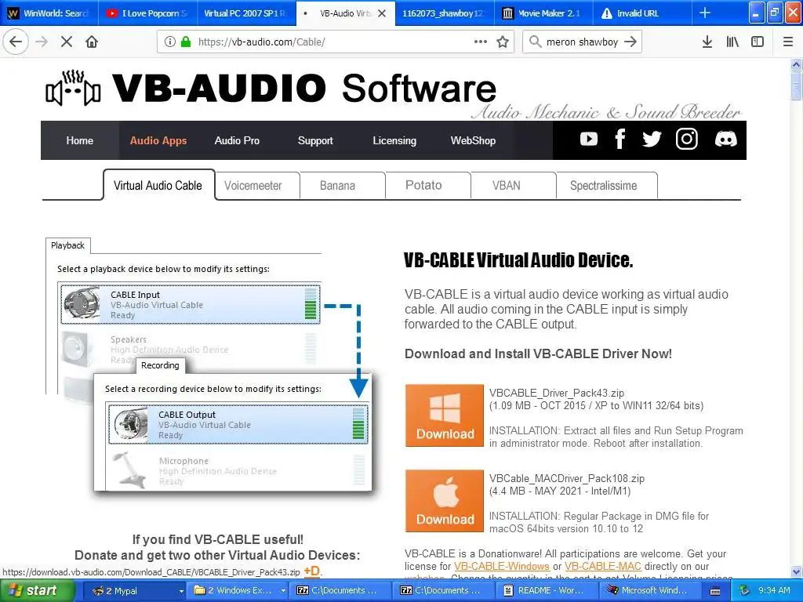Click the green padlock security icon
The width and height of the screenshot is (803, 602).
click(x=186, y=42)
